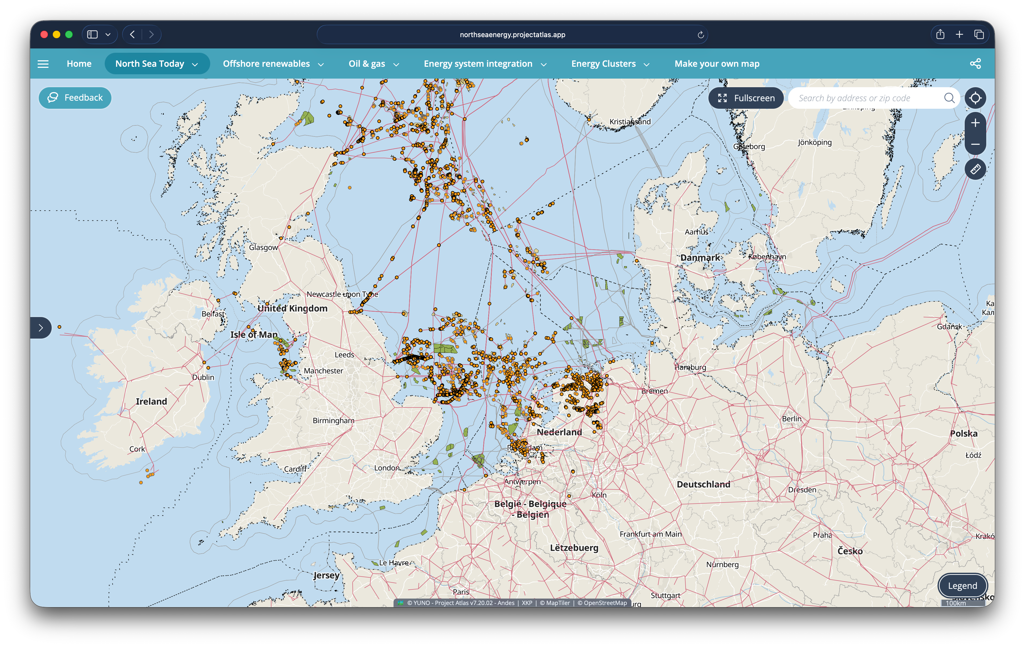Zoom out of the map
The height and width of the screenshot is (647, 1025).
tap(975, 144)
